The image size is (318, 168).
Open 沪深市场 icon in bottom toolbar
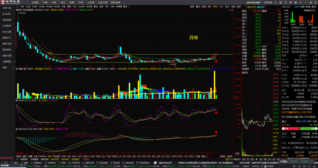click(x=69, y=163)
